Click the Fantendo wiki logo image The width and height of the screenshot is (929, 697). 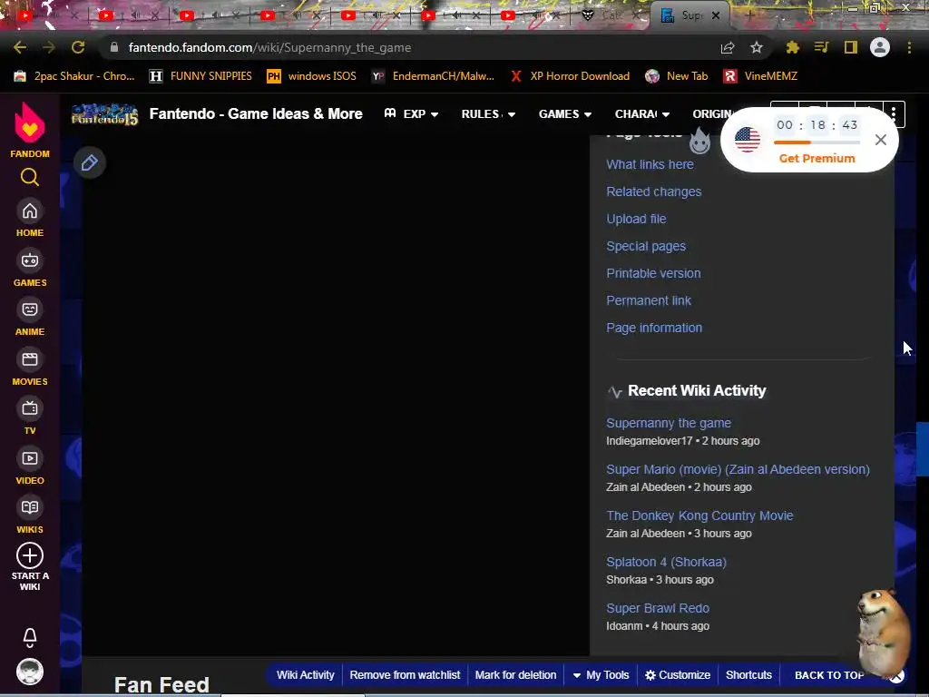pyautogui.click(x=105, y=113)
